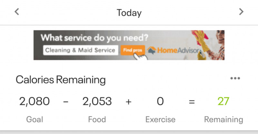
Task: Tap the Calories Remaining heading
Action: tap(61, 79)
